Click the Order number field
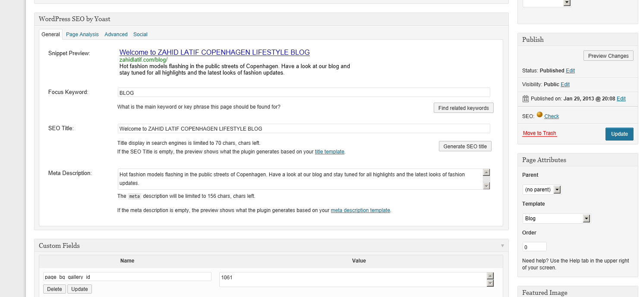Viewport: 640px width, 297px height. [534, 247]
